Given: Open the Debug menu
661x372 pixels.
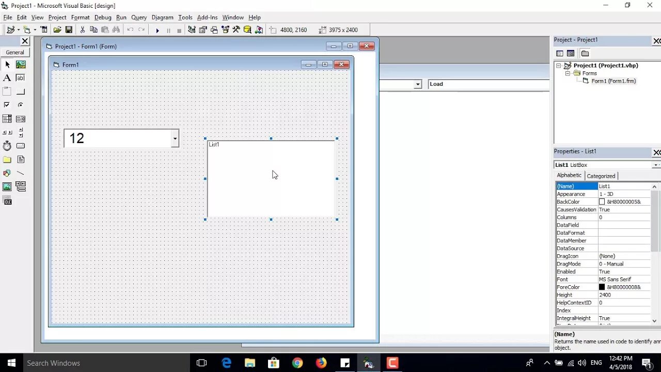Looking at the screenshot, I should coord(103,18).
